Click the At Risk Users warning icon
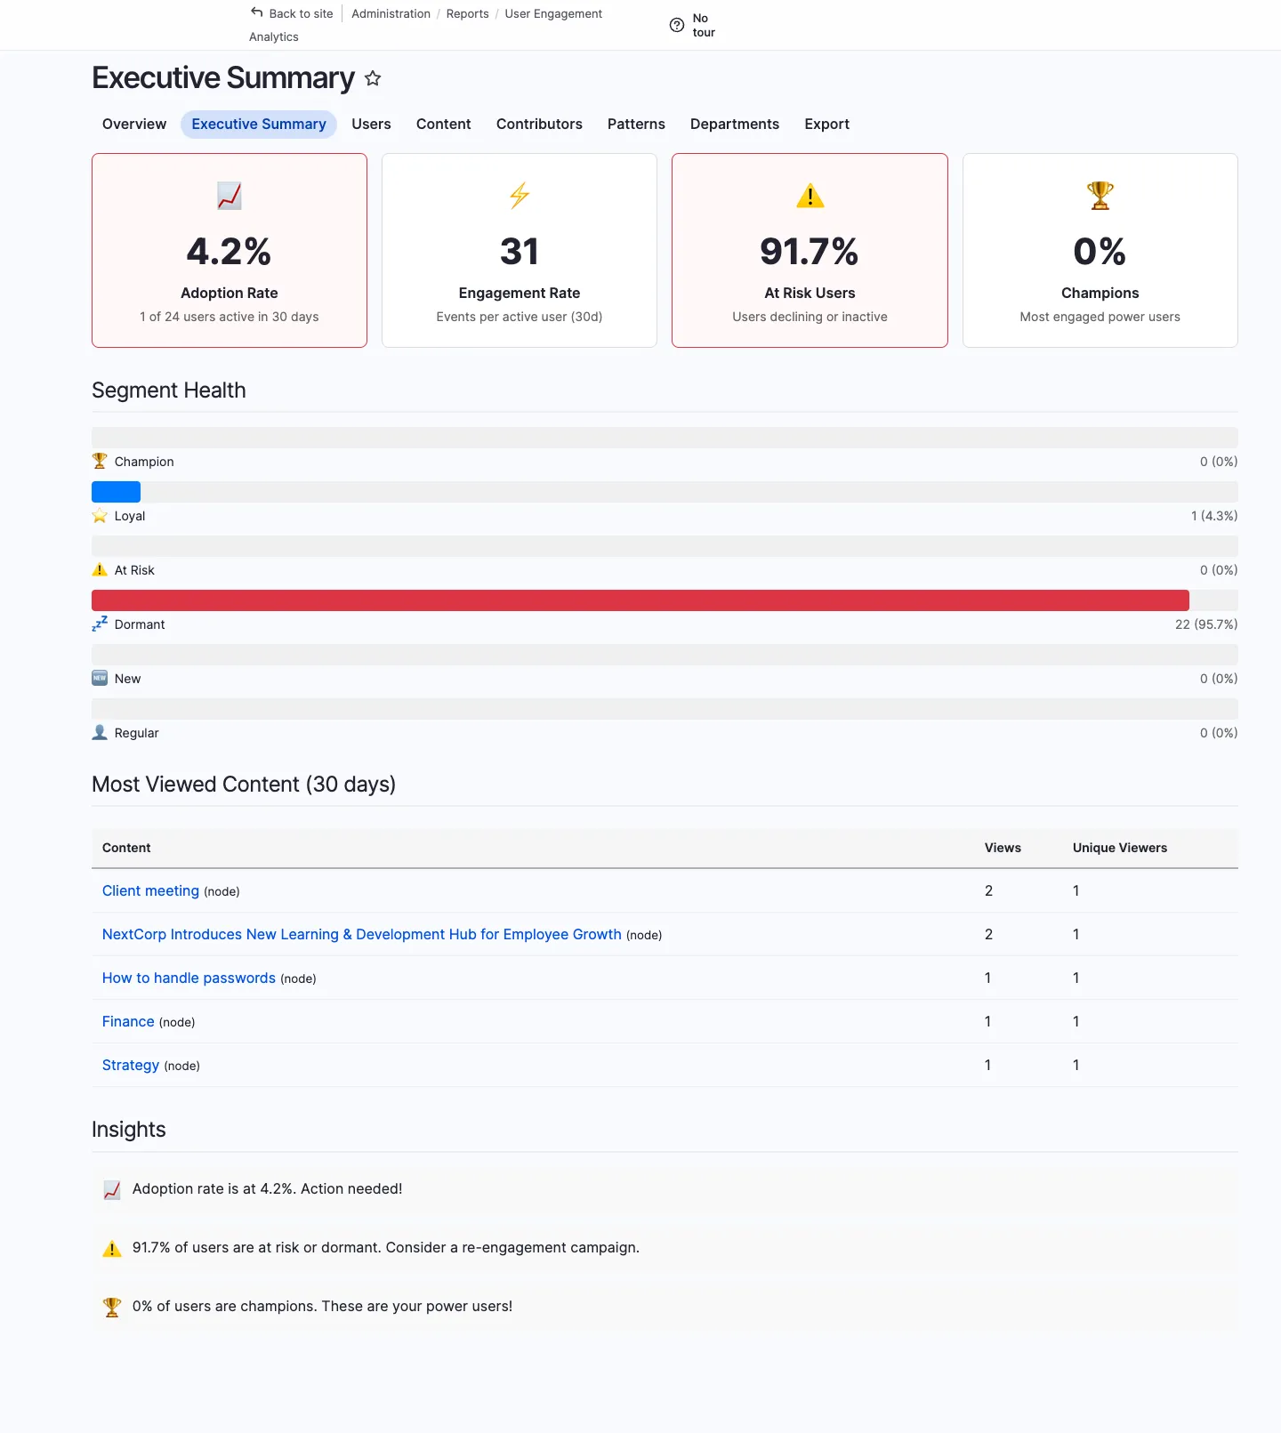1281x1433 pixels. (810, 196)
